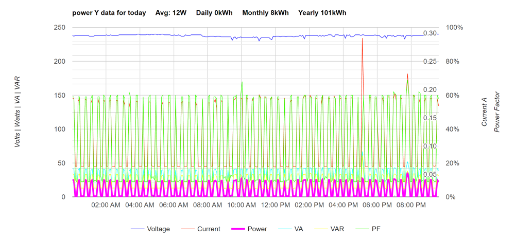Hide the Current series legend entry
This screenshot has height=240, width=515.
(201, 229)
